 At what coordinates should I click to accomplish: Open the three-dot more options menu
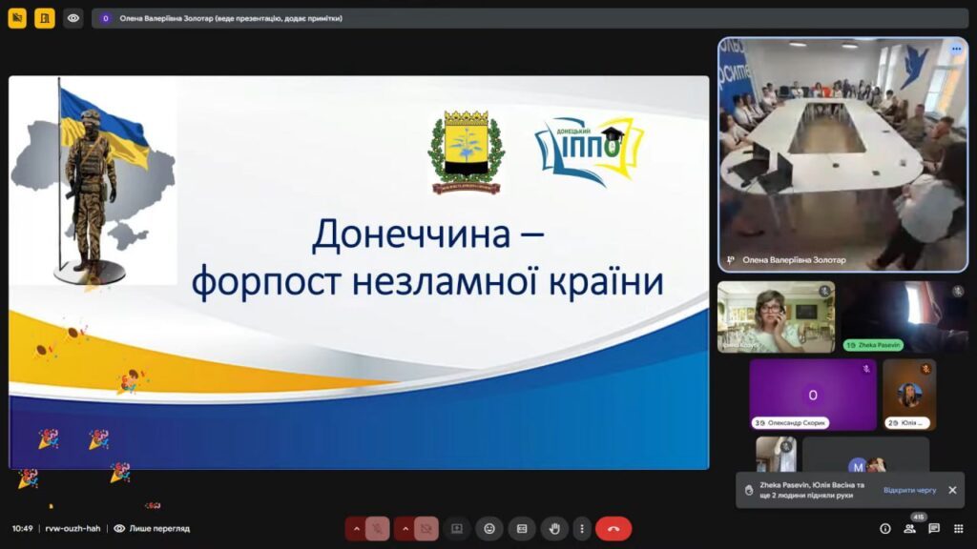pos(581,528)
